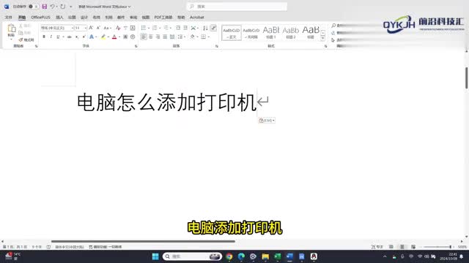Open the OfficePLUS tab
This screenshot has height=263, width=469.
coord(41,18)
